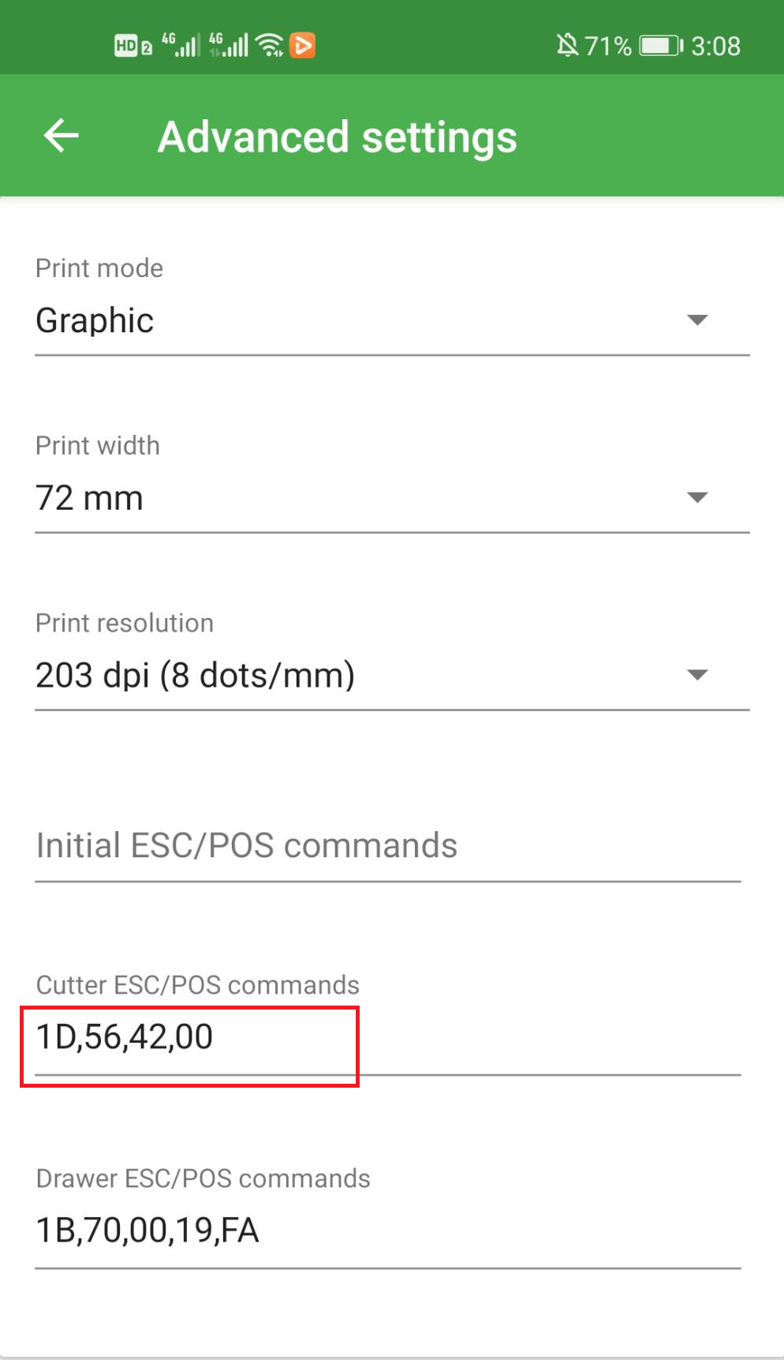Open the Print resolution dropdown arrow
This screenshot has width=784, height=1360.
(x=697, y=675)
